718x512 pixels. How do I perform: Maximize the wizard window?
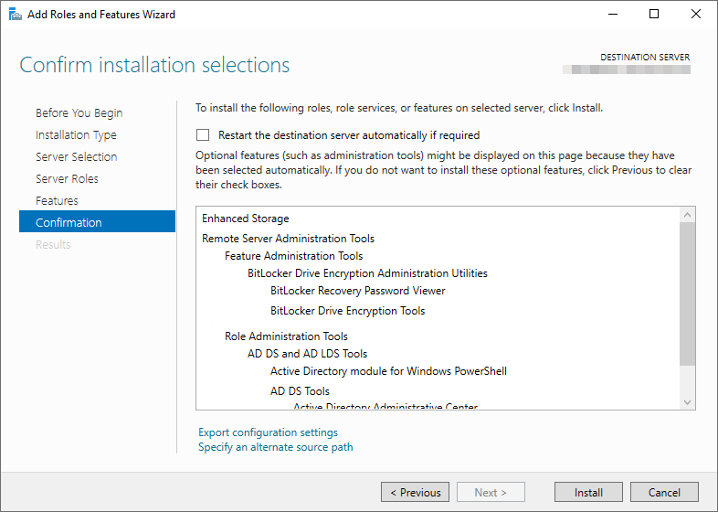click(654, 14)
